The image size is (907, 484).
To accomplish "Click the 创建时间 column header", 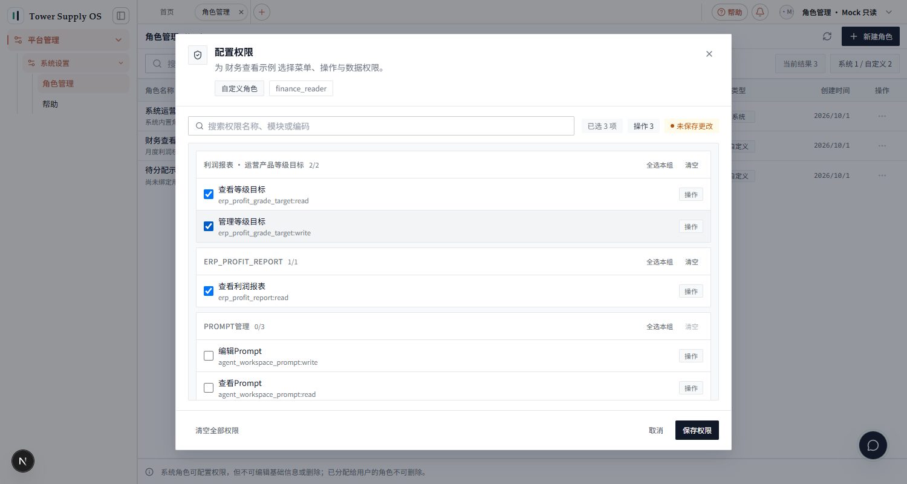I will (x=835, y=90).
